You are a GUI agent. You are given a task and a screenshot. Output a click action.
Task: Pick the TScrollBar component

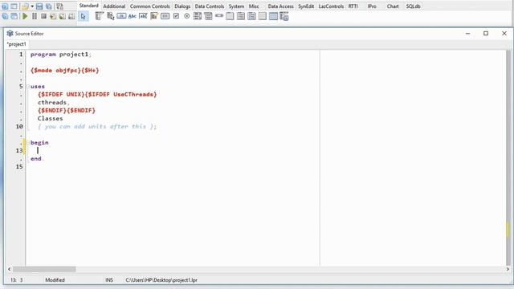(x=219, y=16)
